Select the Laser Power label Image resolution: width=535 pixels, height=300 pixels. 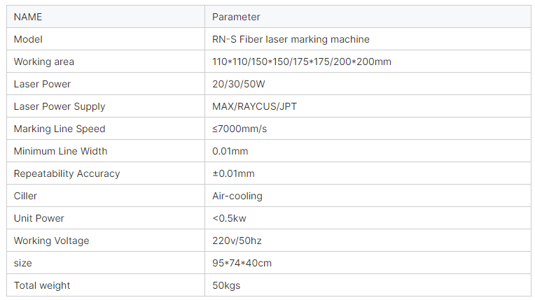point(42,84)
